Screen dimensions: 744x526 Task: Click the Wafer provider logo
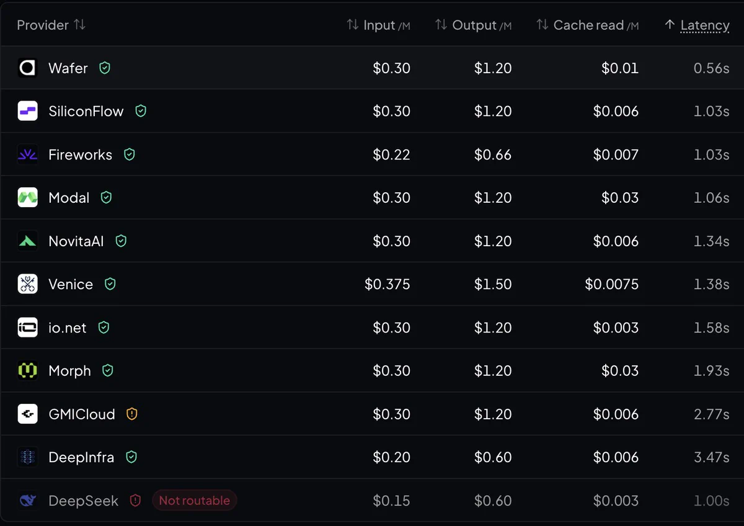tap(27, 68)
